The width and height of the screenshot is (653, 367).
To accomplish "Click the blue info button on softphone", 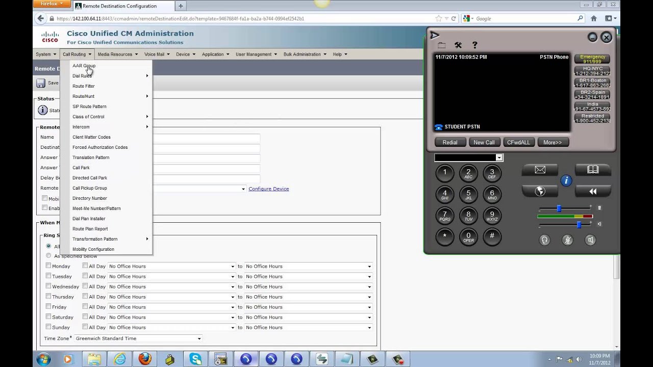I will [566, 180].
